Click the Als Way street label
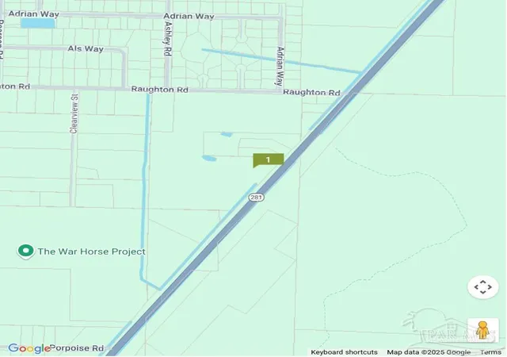Screen dimensions: 507x357 [x=86, y=48]
